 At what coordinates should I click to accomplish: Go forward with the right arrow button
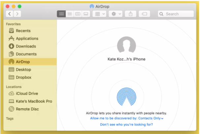pos(17,14)
